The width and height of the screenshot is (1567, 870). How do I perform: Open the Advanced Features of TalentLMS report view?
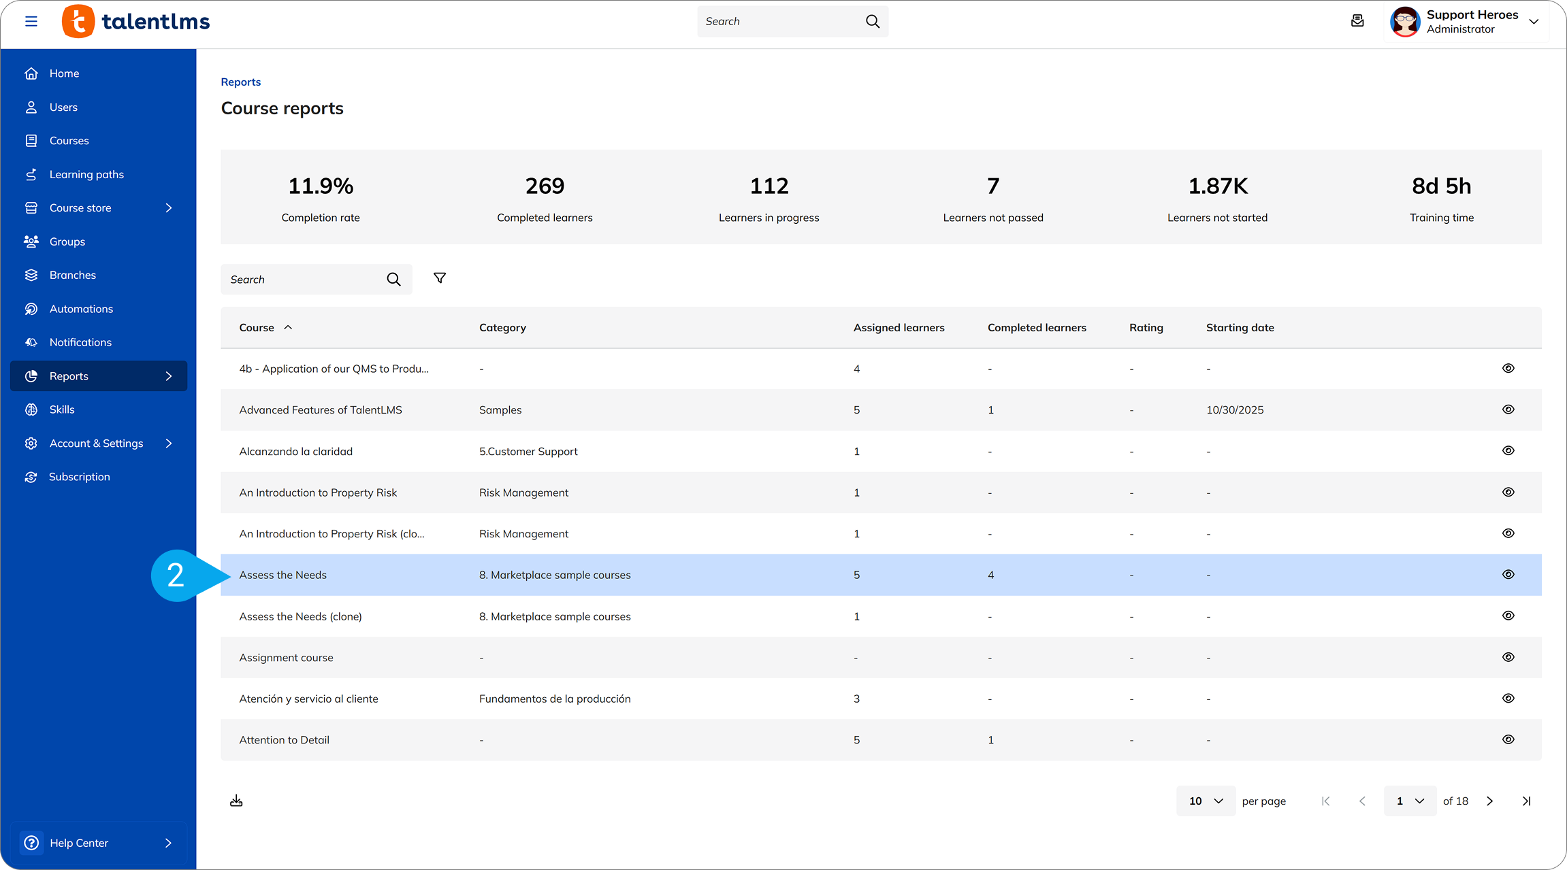click(1508, 409)
